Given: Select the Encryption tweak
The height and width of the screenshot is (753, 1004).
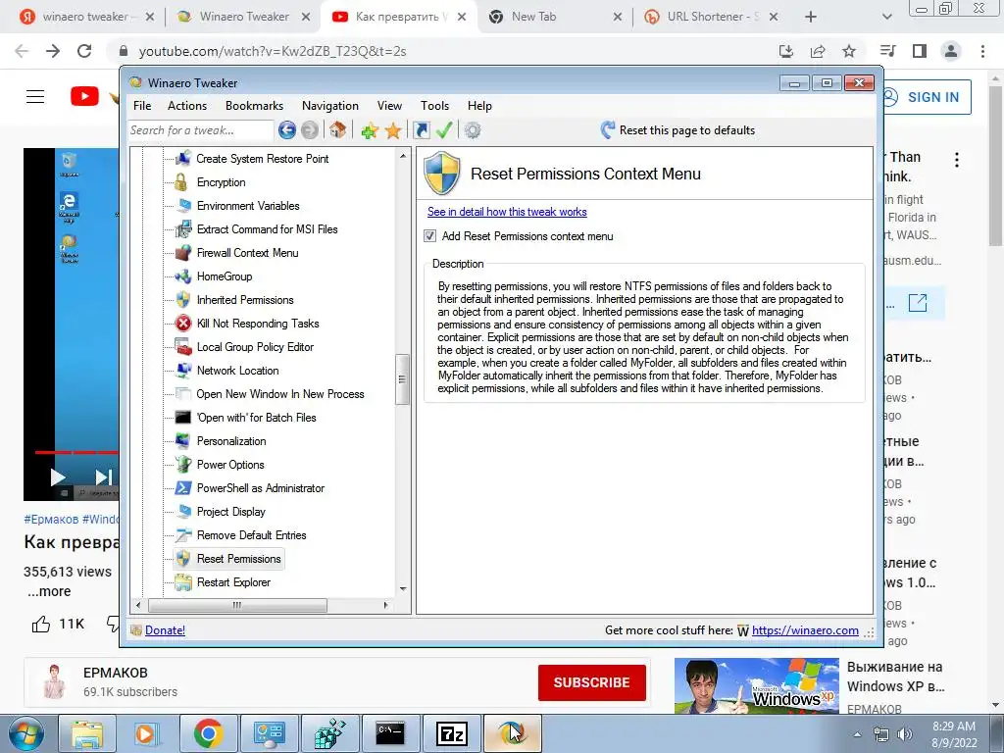Looking at the screenshot, I should [221, 182].
